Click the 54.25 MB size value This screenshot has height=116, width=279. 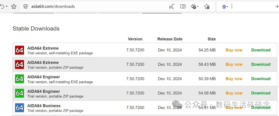point(207,50)
